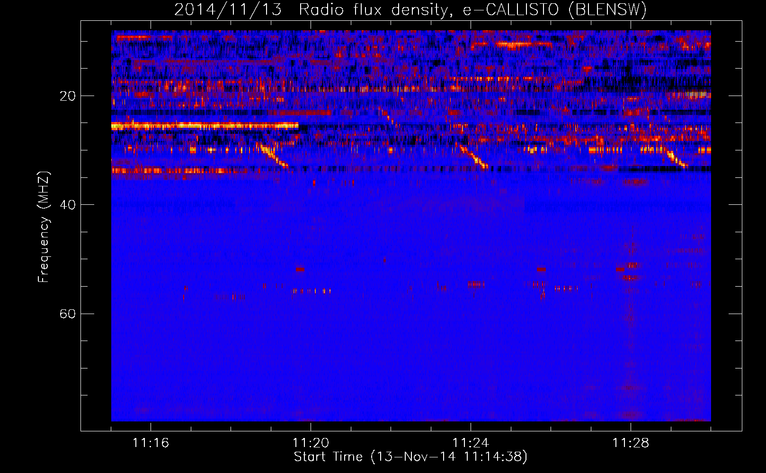Click the 11:20 time tick label
The image size is (766, 473).
(311, 443)
